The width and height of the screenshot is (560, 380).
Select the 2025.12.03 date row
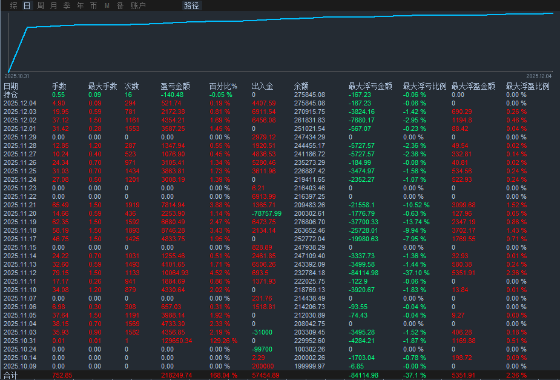[19, 112]
